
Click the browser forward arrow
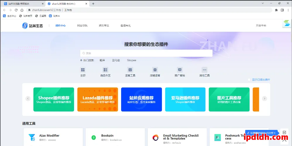click(x=10, y=10)
